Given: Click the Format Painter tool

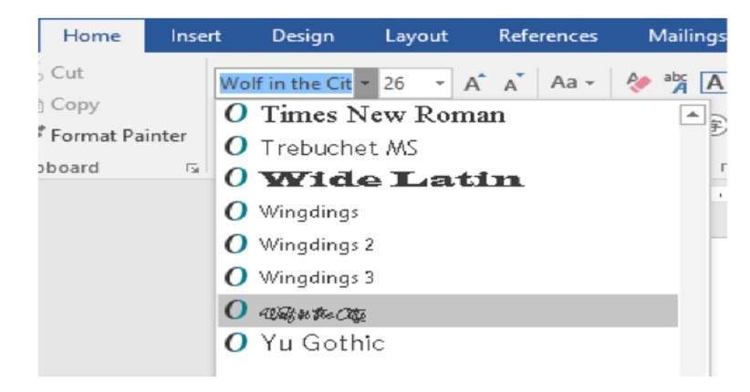Looking at the screenshot, I should point(118,136).
